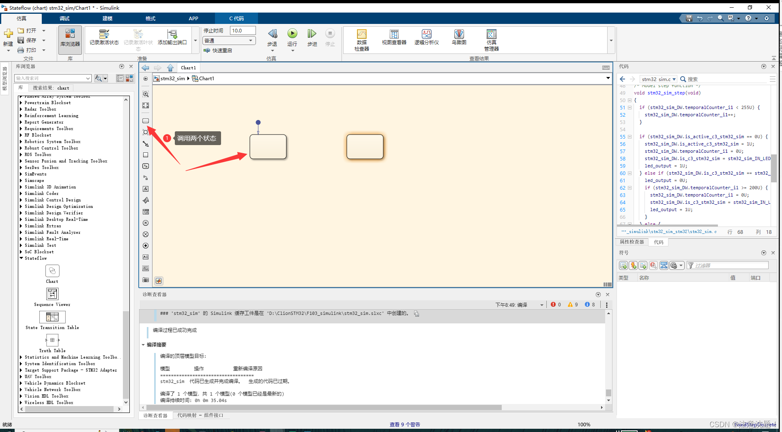Select the truth table palette tool
This screenshot has height=432, width=782.
[146, 212]
